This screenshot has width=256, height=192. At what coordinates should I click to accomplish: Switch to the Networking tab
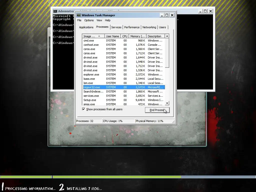click(149, 27)
